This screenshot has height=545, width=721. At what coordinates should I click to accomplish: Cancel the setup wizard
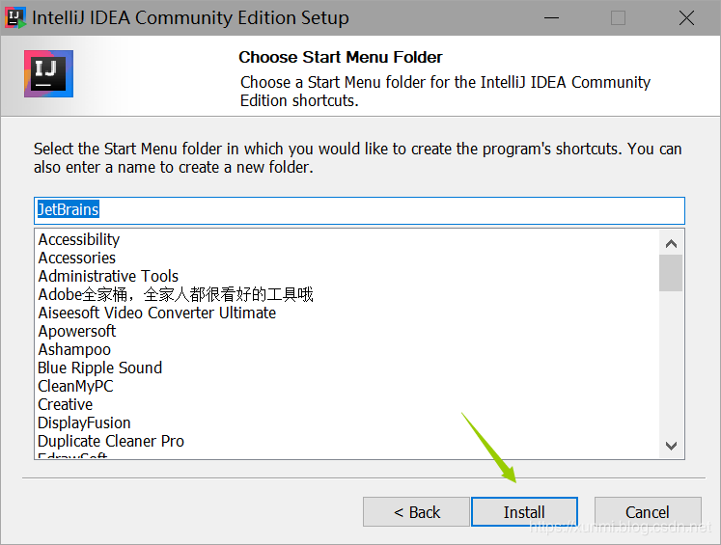tap(647, 512)
